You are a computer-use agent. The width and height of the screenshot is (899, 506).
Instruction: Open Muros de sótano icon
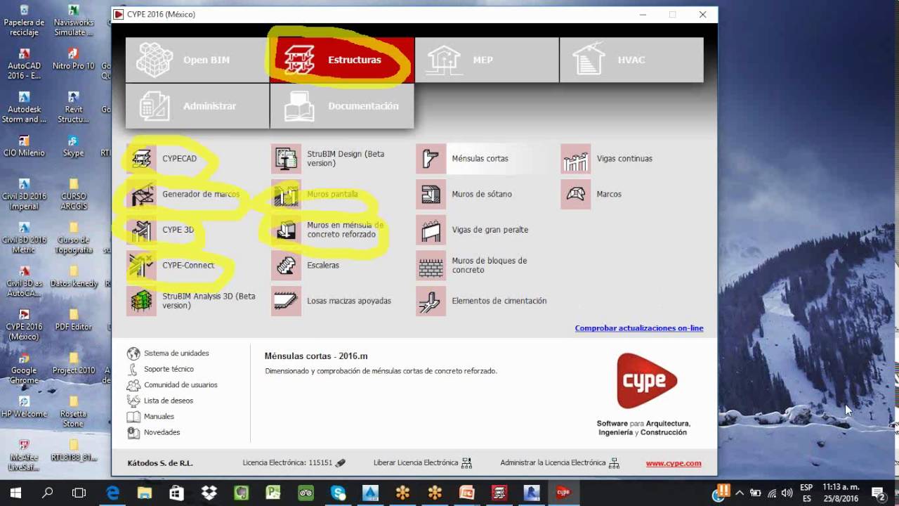click(431, 195)
